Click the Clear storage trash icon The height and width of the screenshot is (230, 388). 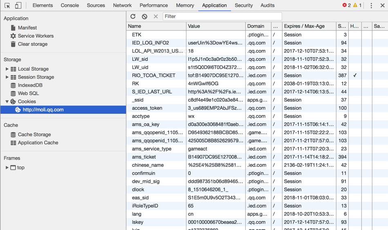13,44
